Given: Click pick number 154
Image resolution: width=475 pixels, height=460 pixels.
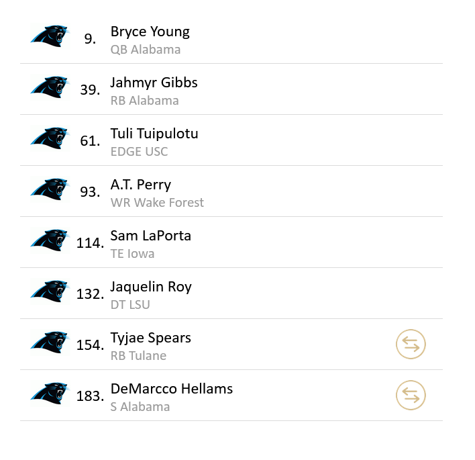Looking at the screenshot, I should [90, 345].
